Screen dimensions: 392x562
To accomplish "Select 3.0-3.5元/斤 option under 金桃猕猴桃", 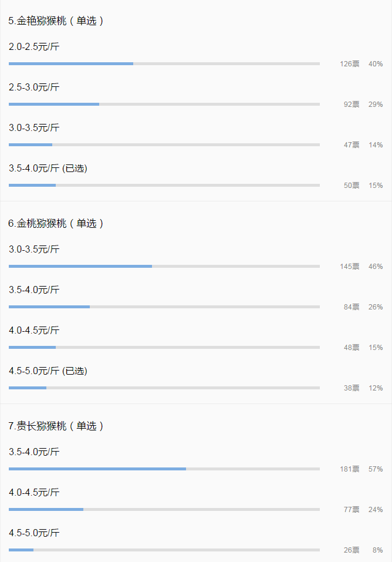I will click(x=34, y=249).
